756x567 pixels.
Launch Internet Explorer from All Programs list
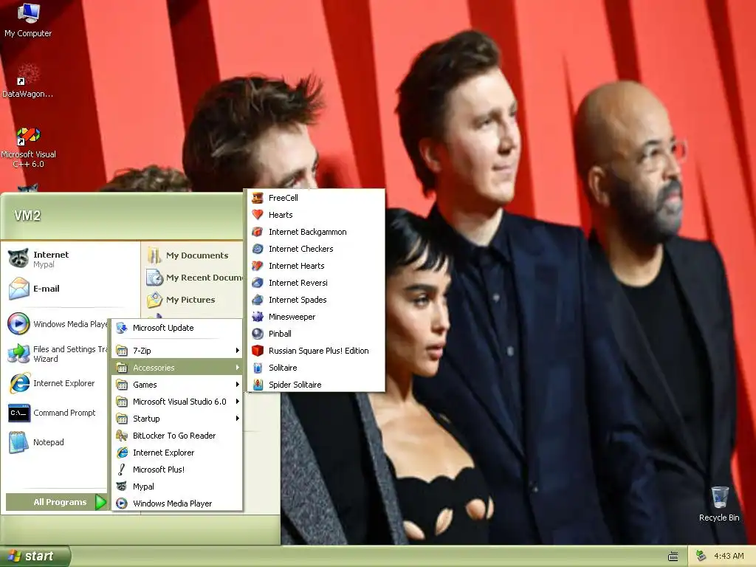pos(177,453)
